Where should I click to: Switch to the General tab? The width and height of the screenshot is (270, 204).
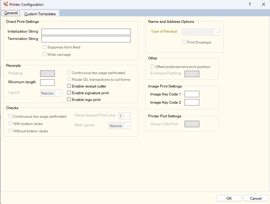(11, 13)
